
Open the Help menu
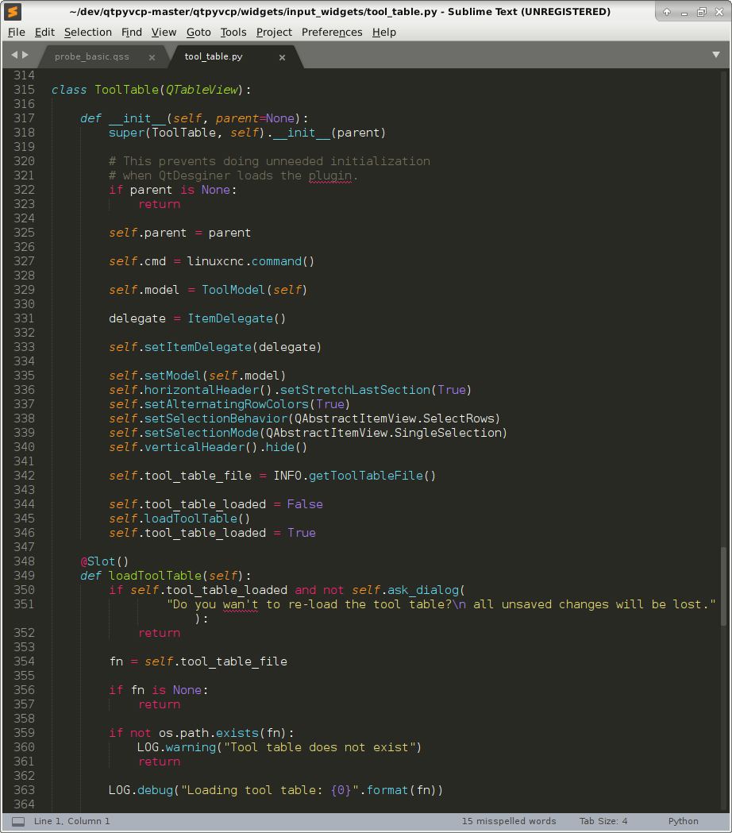tap(384, 33)
